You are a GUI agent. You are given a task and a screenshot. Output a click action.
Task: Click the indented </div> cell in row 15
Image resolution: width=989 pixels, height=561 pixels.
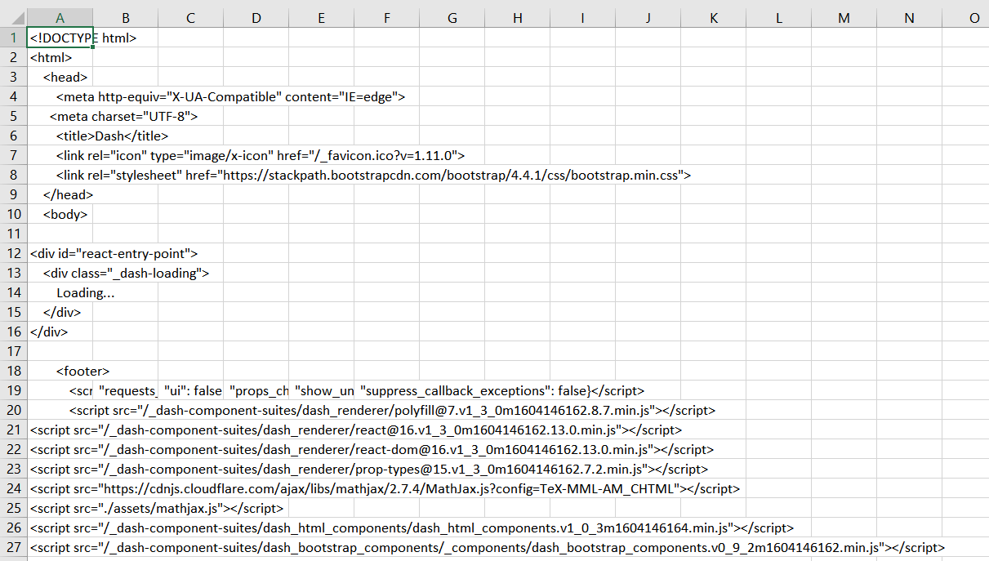pyautogui.click(x=60, y=312)
